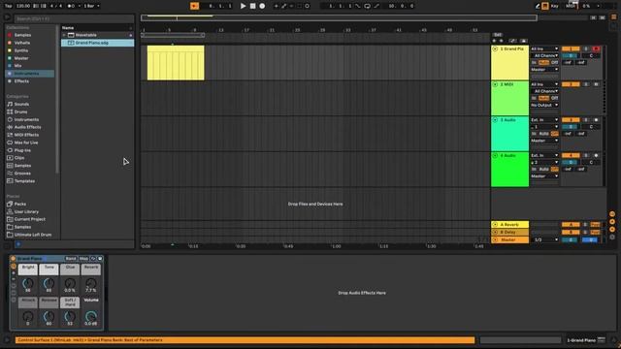
Task: Select the Synths collection
Action: coord(21,50)
